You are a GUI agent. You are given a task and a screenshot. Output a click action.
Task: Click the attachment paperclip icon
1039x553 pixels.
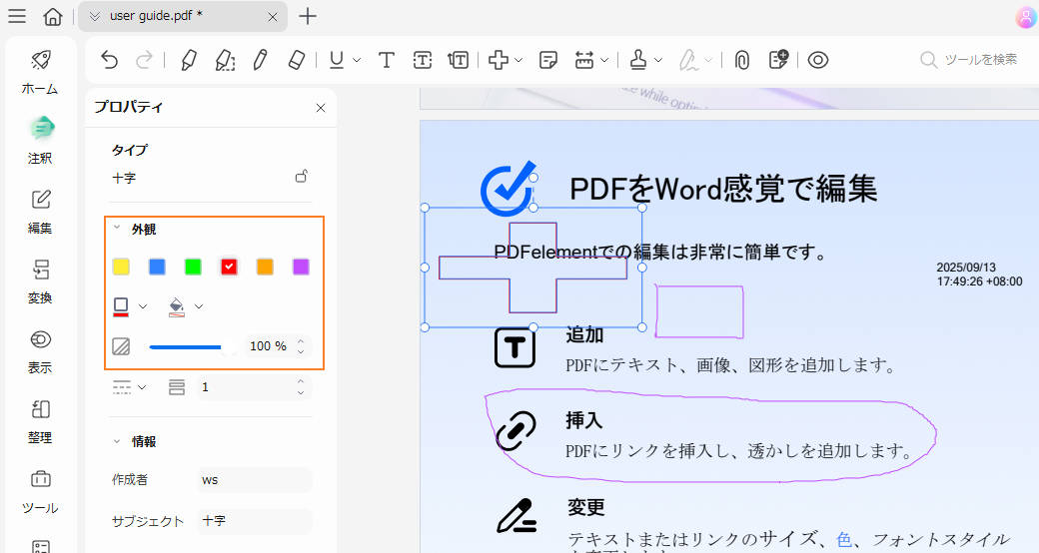pyautogui.click(x=741, y=60)
